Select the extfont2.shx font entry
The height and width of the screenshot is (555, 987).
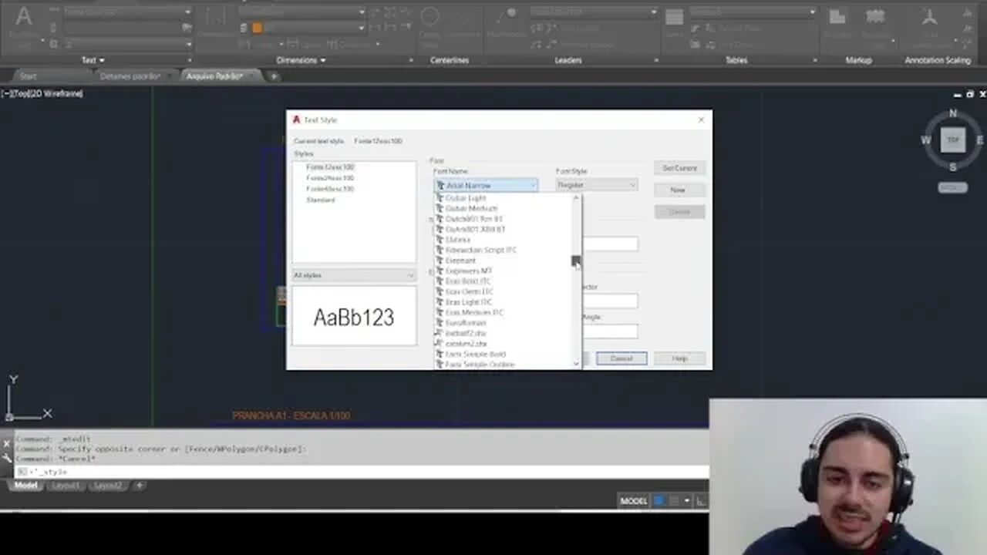click(x=466, y=333)
